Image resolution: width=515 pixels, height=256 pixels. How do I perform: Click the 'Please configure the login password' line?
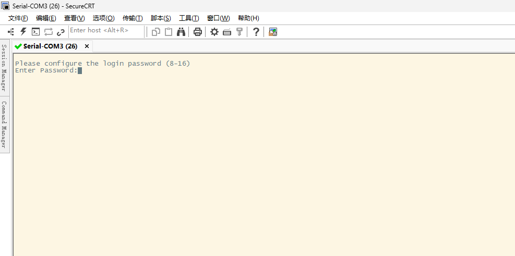(102, 63)
